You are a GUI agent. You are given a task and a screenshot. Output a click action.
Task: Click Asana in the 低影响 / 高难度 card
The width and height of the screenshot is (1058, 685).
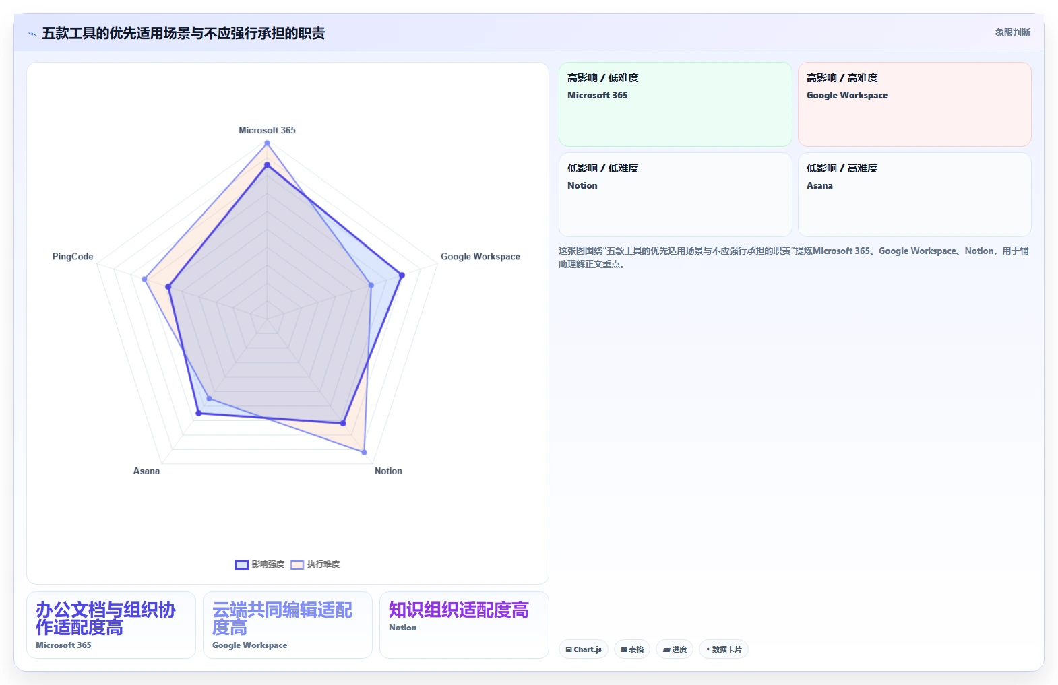tap(819, 185)
